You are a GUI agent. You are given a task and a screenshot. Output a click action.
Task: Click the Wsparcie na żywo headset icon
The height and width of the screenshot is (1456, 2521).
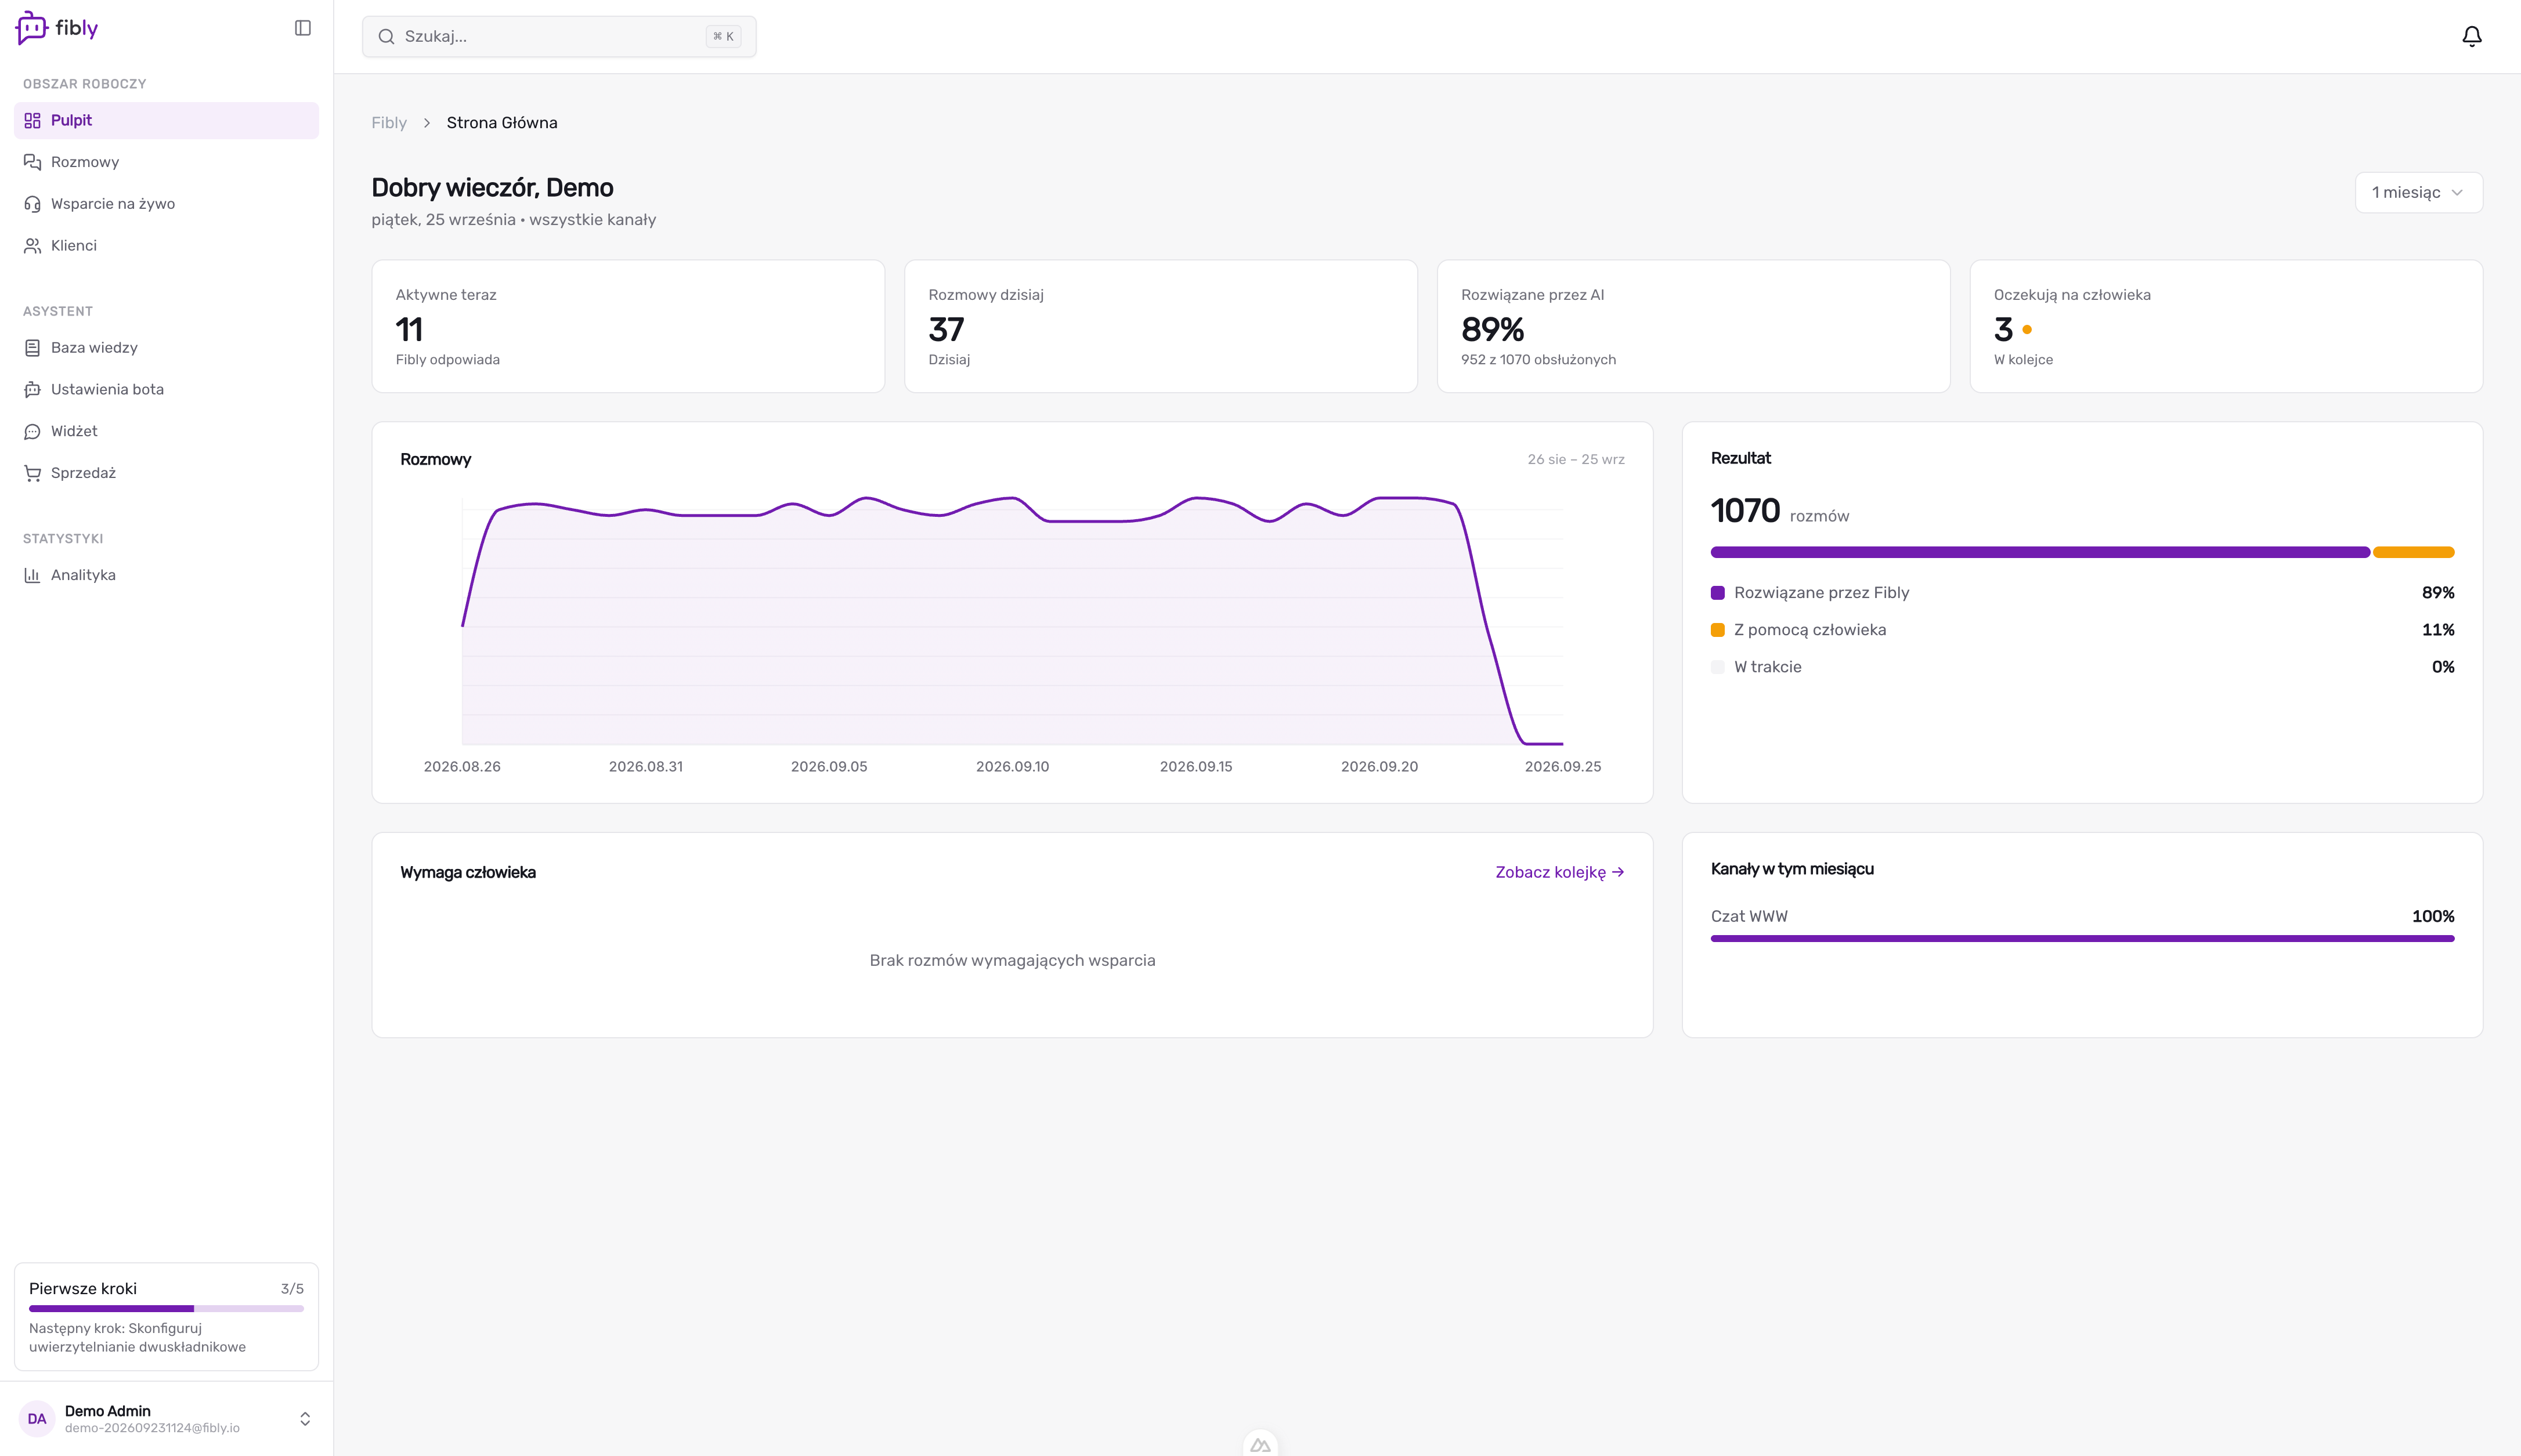32,204
